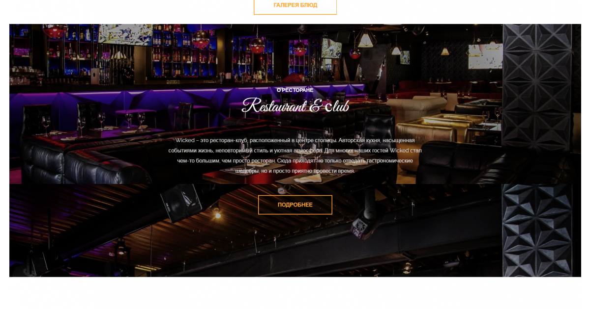Open the ГАЛЕРЕЯ БЛЮД gallery button
The image size is (590, 309).
pos(295,5)
